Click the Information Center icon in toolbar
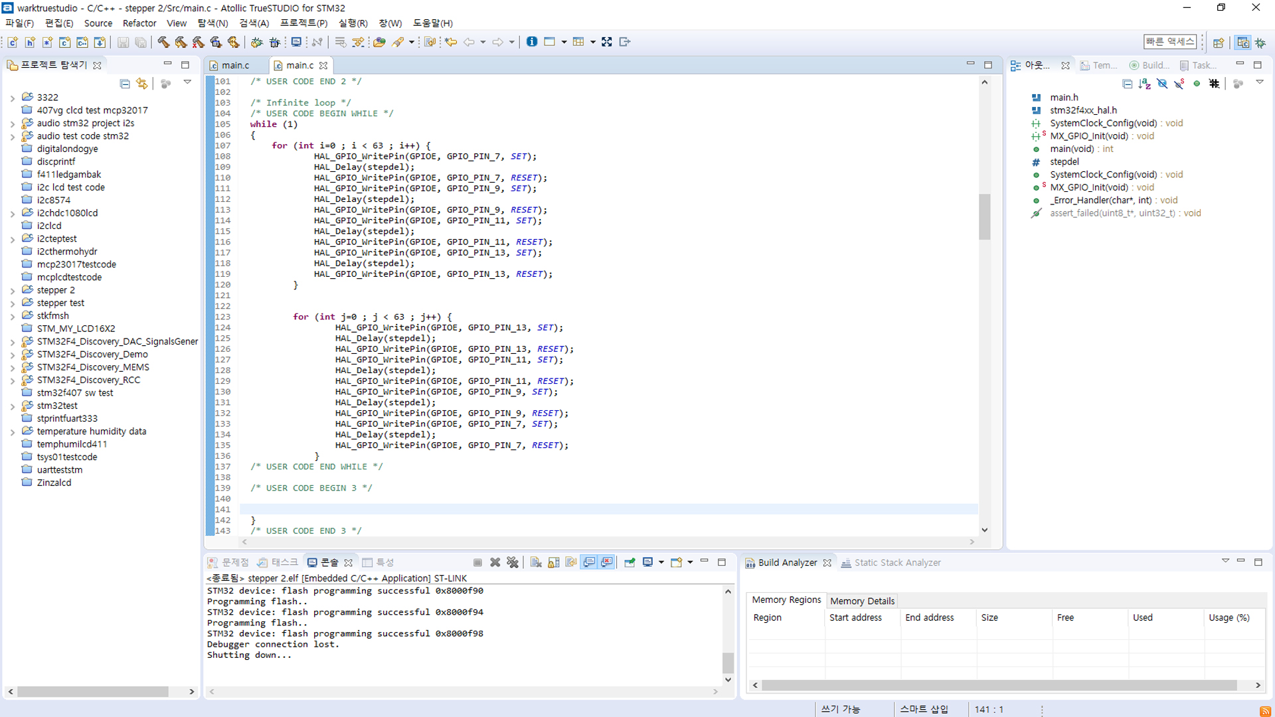Screen dimensions: 1275x717 point(531,42)
